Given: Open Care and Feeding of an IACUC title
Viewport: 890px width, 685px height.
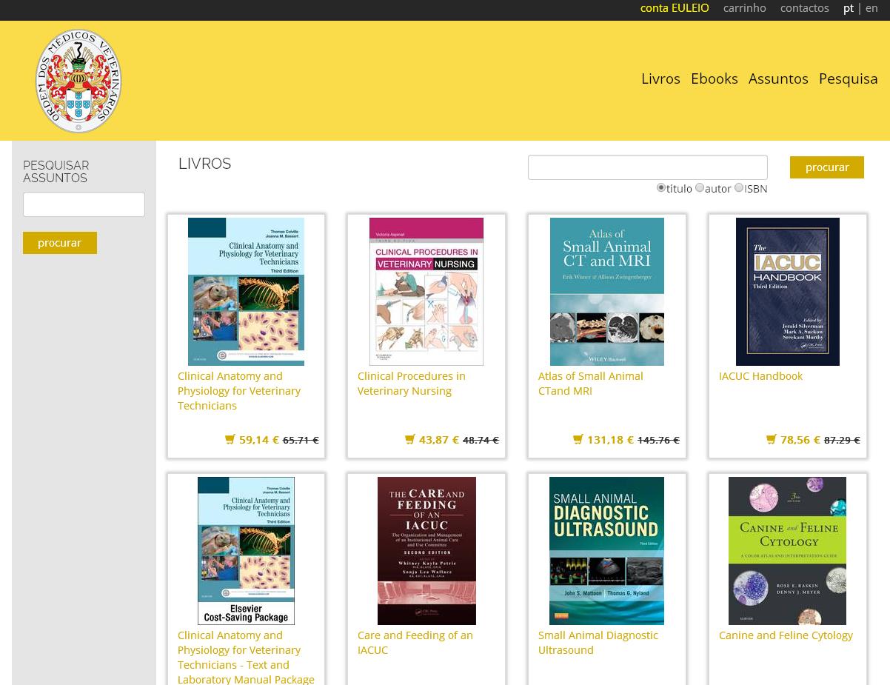Looking at the screenshot, I should point(415,643).
